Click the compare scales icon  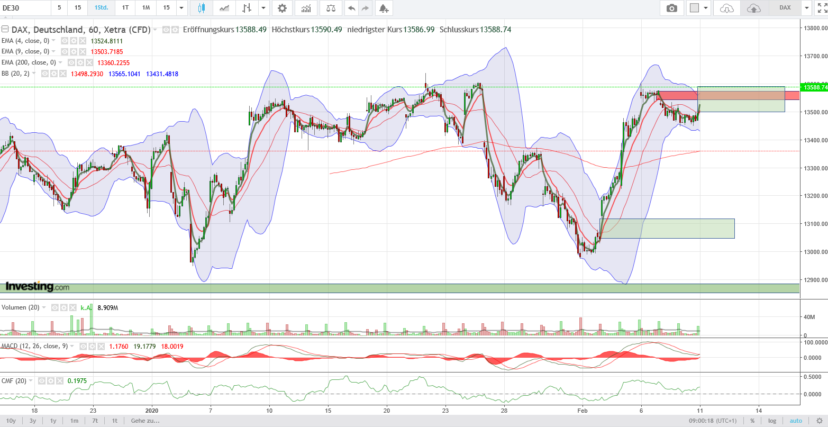331,8
